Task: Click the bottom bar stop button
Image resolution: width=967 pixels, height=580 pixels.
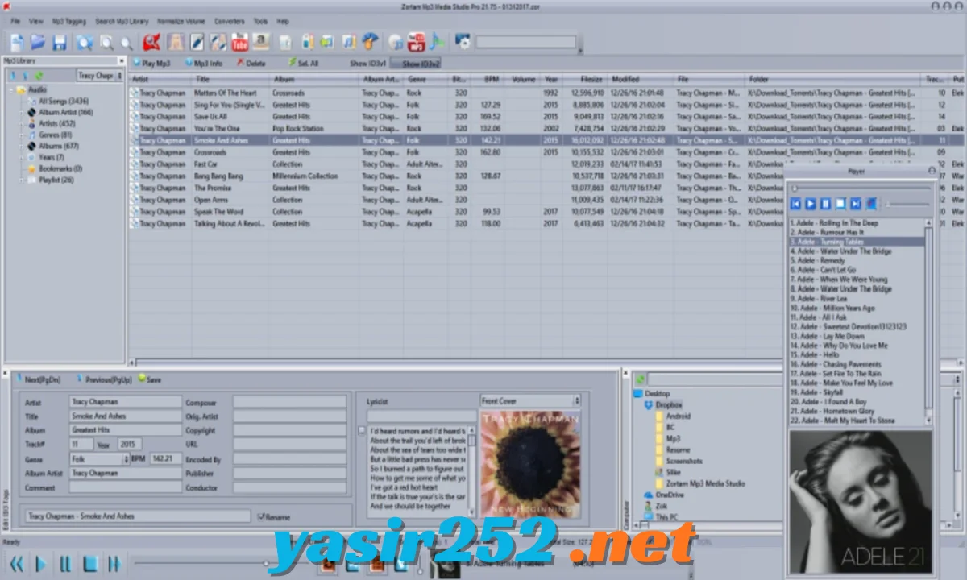Action: coord(90,563)
